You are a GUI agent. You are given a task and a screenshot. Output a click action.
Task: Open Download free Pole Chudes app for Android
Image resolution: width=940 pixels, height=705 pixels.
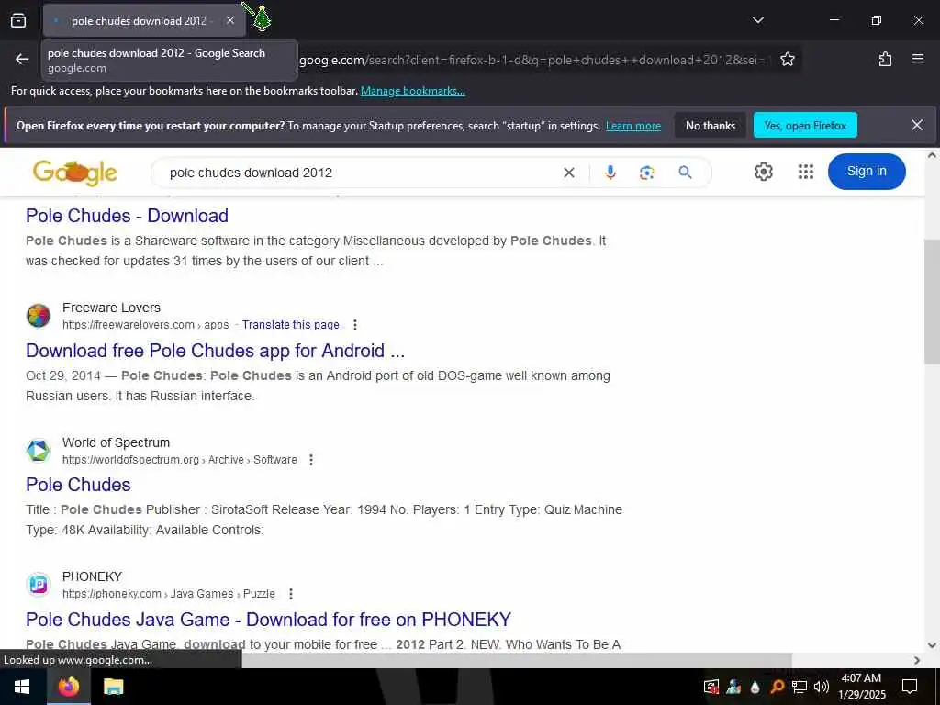[x=215, y=351]
